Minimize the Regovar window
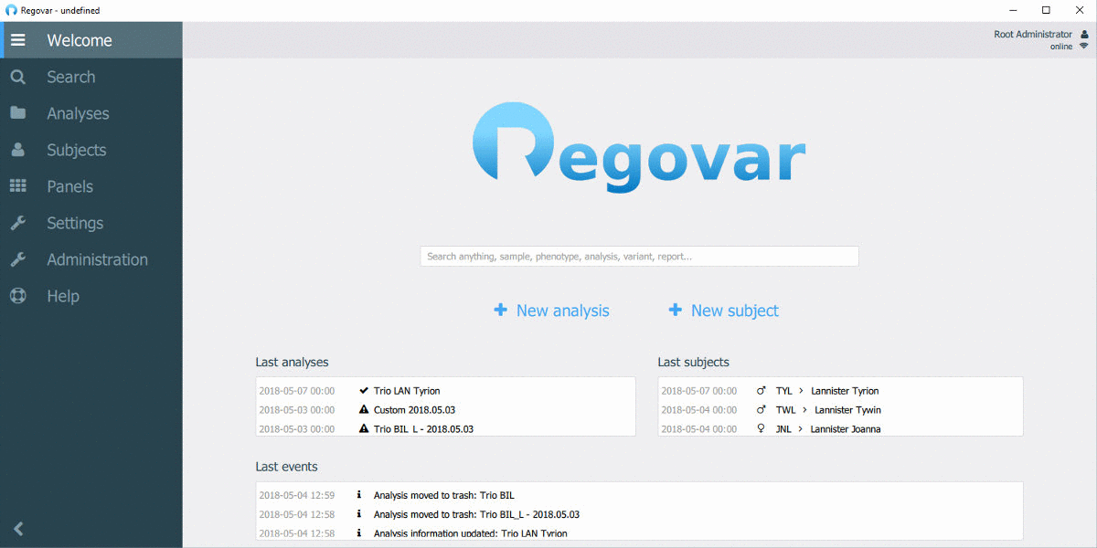Image resolution: width=1097 pixels, height=548 pixels. 1015,10
